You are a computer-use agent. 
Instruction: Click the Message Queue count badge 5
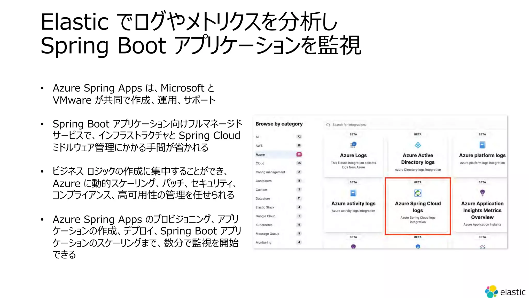click(299, 234)
